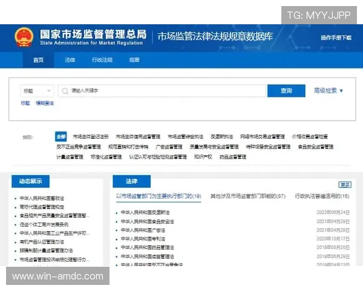Open 食品相关产品质量安全监督管理暂… item
Viewport: 363px width, 291px height.
pyautogui.click(x=54, y=216)
